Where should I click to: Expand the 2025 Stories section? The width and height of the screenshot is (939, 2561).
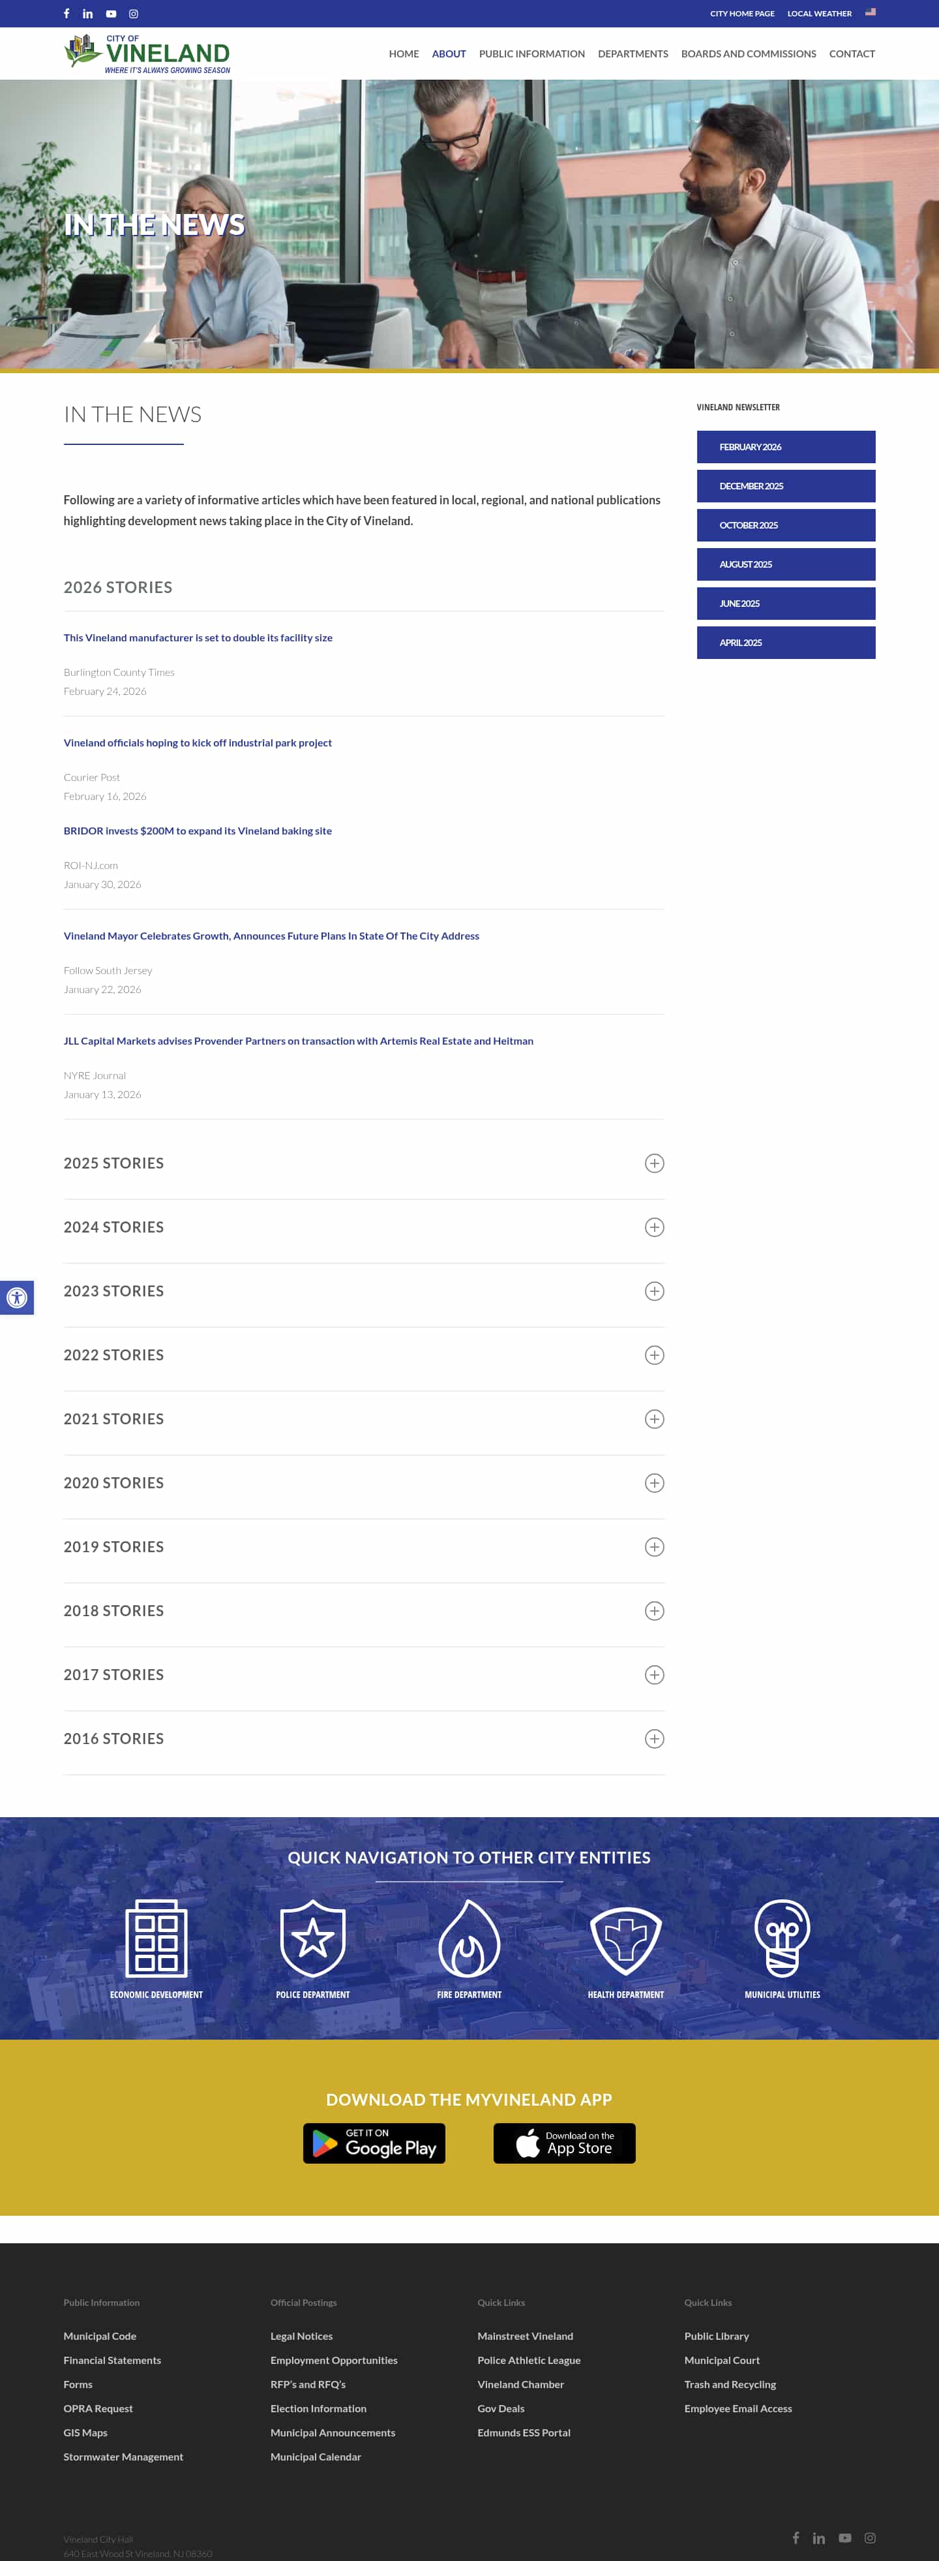click(x=654, y=1163)
